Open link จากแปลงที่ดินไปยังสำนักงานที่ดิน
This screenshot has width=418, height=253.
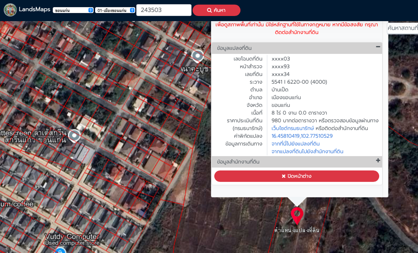coord(307,151)
